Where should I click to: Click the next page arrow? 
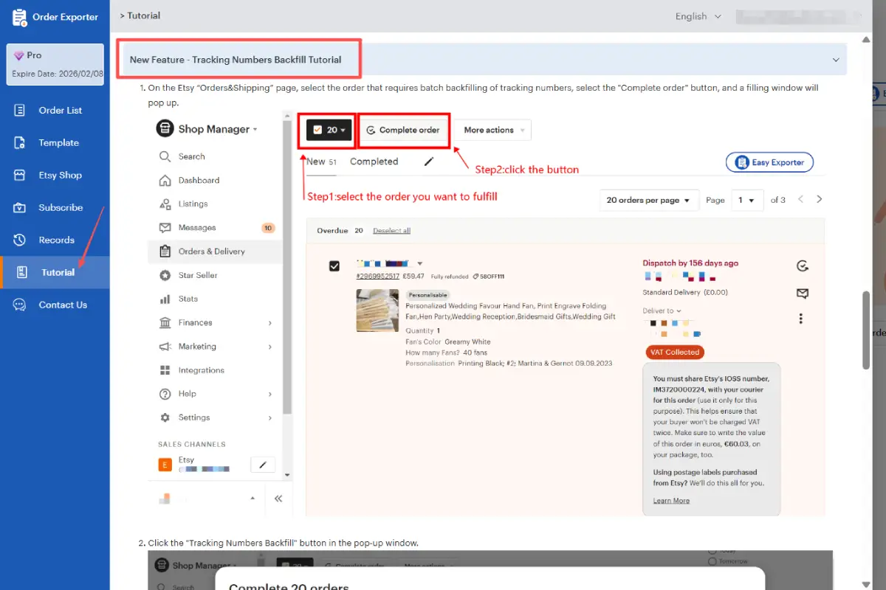pos(819,199)
